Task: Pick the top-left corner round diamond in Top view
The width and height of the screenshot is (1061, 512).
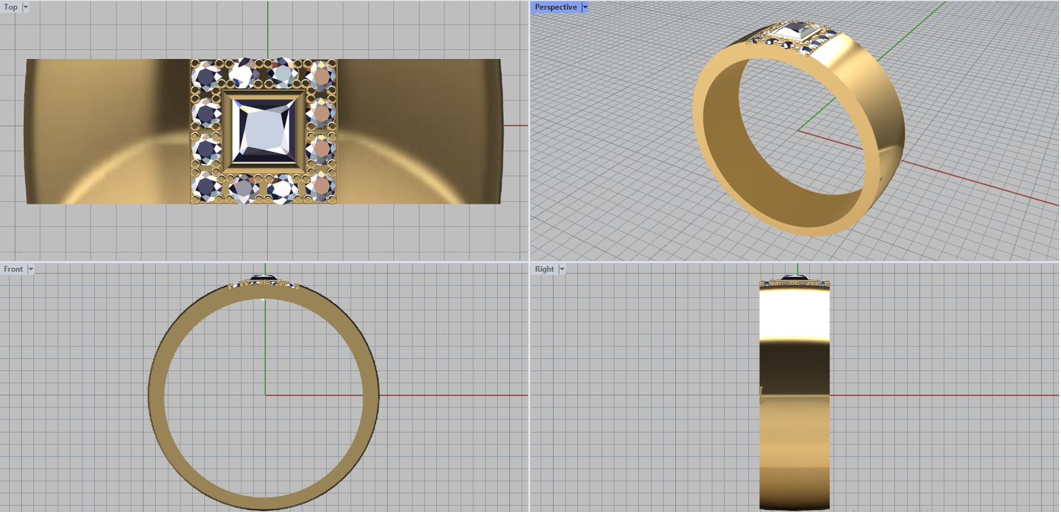Action: 206,75
